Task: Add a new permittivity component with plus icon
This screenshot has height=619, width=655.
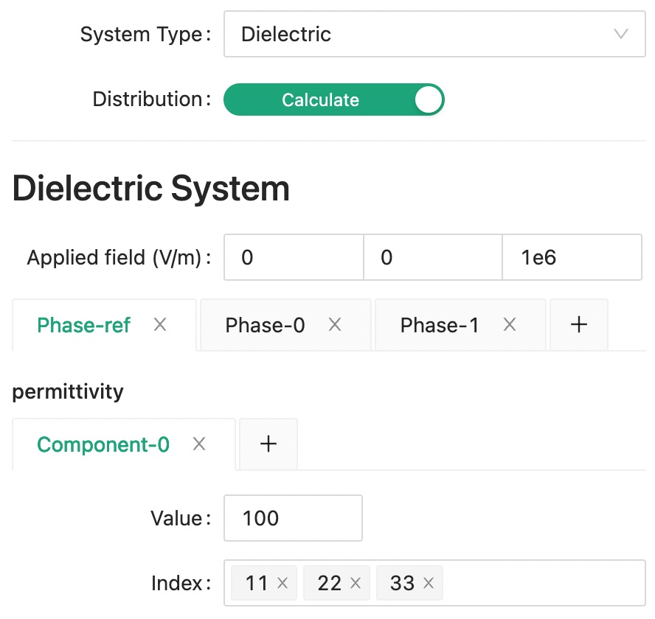Action: click(268, 444)
